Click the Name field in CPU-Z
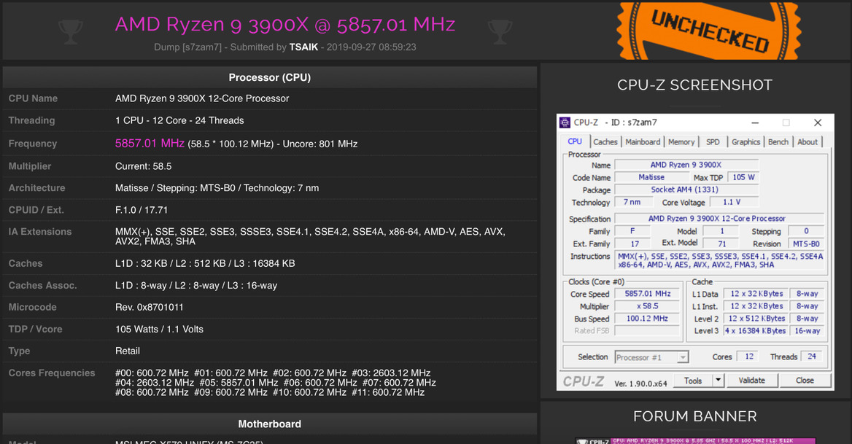852x444 pixels. point(686,165)
